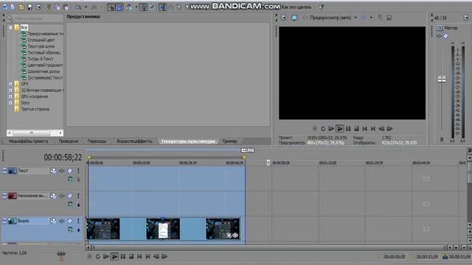Select Сплошной цвет generator
This screenshot has width=472, height=265.
point(41,40)
